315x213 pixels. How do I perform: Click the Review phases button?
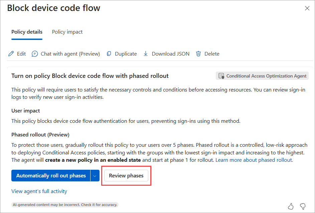(x=126, y=176)
